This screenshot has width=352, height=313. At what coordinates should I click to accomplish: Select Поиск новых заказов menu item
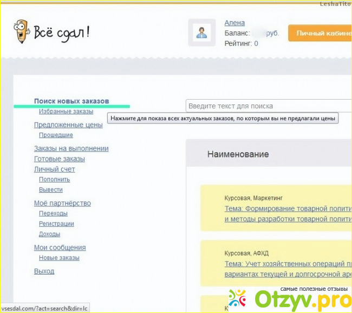pyautogui.click(x=71, y=101)
